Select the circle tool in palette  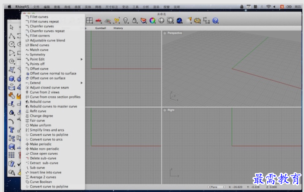coord(12,44)
